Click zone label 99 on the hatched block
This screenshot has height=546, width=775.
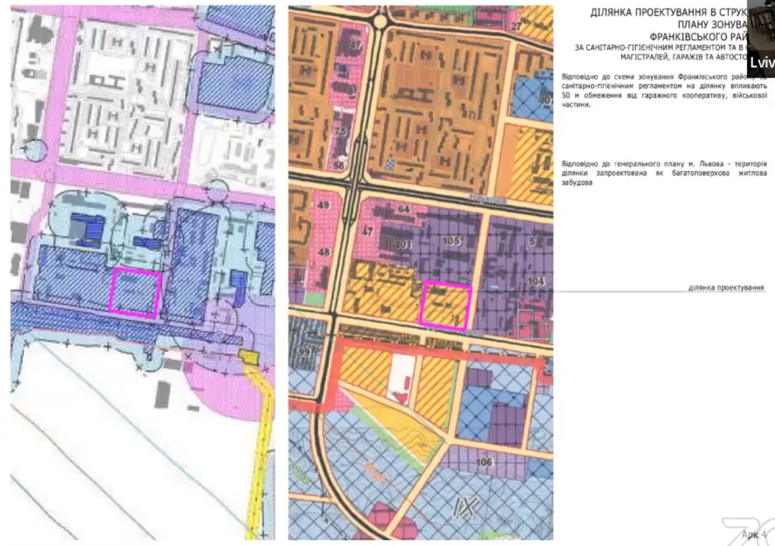click(x=303, y=352)
